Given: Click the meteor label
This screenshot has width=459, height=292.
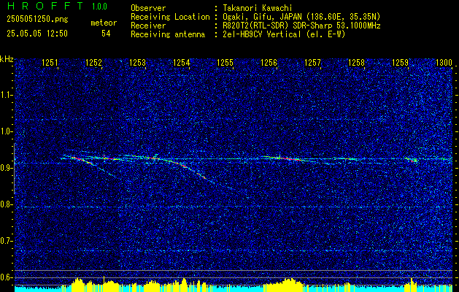Looking at the screenshot, I should 104,23.
